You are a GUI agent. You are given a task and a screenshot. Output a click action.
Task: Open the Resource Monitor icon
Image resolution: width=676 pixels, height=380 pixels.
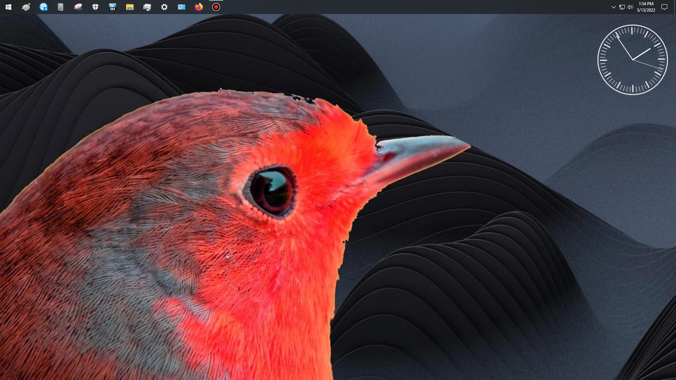tap(147, 7)
